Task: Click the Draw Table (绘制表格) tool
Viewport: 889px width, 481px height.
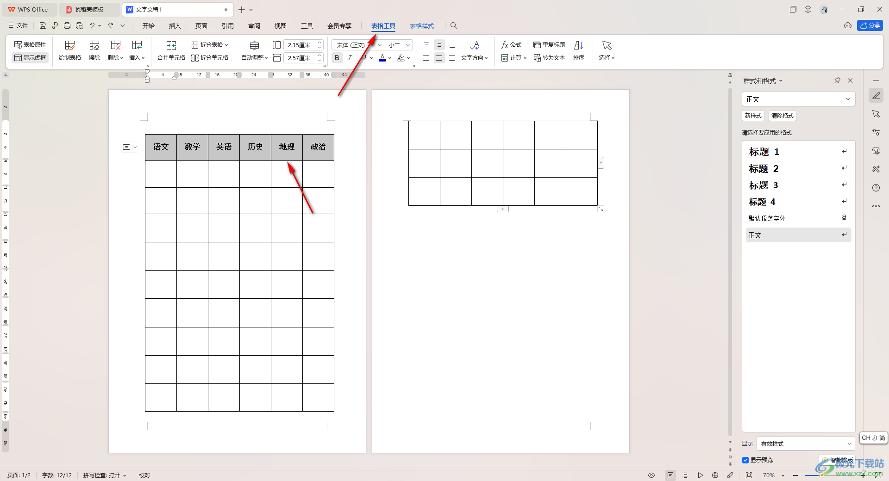Action: (x=70, y=50)
